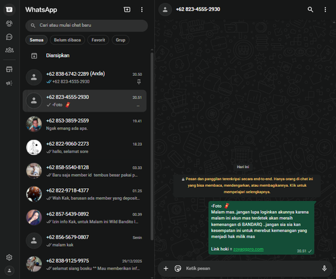This screenshot has width=336, height=279.
Task: Focus the Cari atau mulai chat baru field
Action: pos(87,26)
